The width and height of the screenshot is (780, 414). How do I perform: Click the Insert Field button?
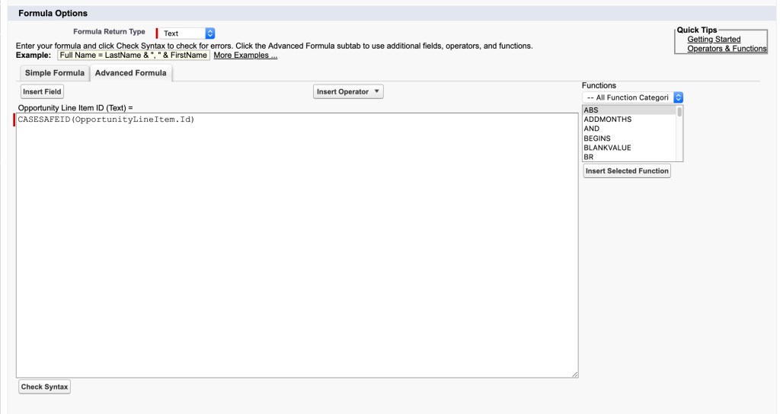43,92
